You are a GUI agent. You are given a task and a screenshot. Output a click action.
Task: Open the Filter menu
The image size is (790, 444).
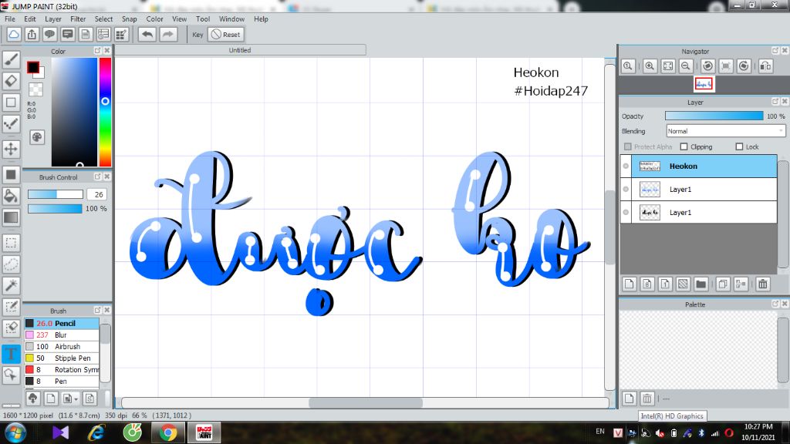(78, 19)
